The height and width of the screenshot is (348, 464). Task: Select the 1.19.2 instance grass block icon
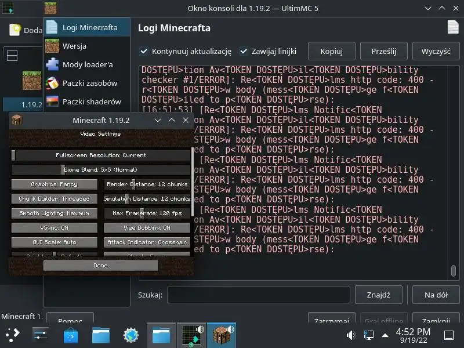pyautogui.click(x=32, y=81)
